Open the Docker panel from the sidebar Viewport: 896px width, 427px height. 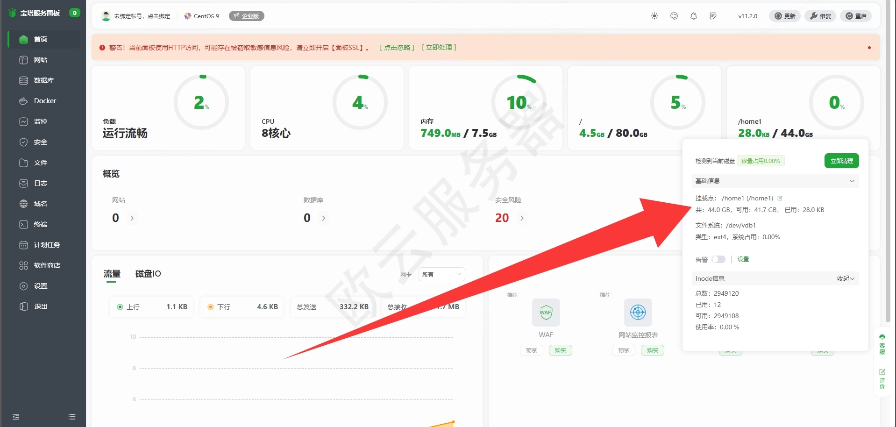coord(44,100)
